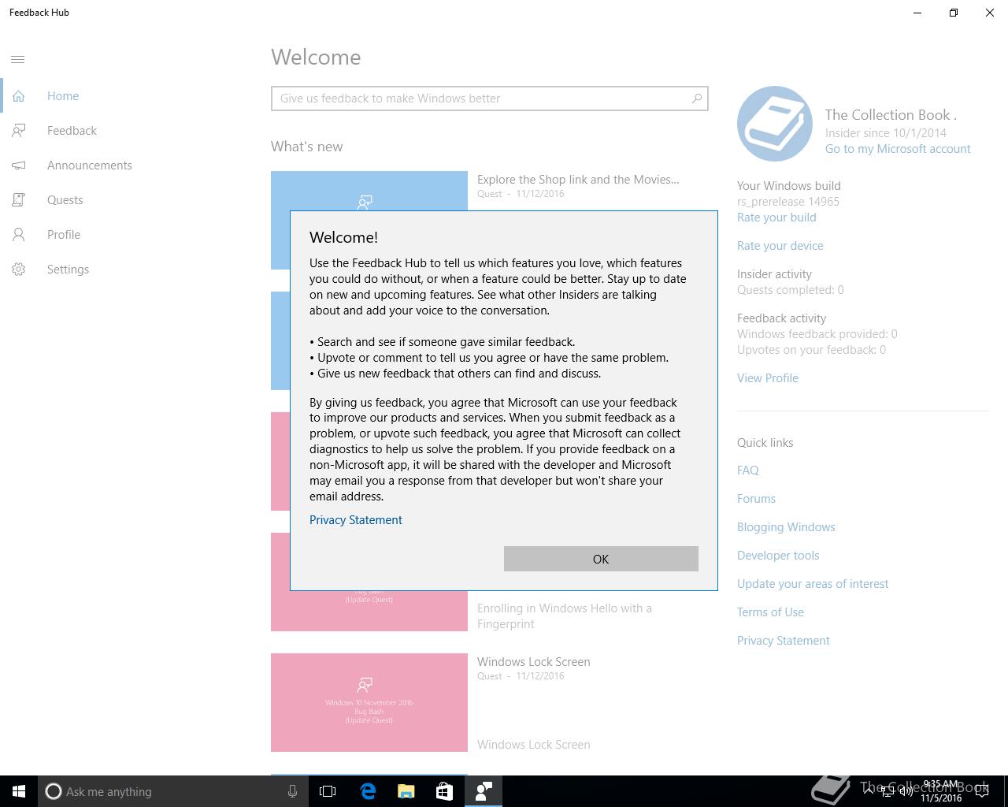Click Update your areas of interest
The height and width of the screenshot is (807, 1008).
813,584
